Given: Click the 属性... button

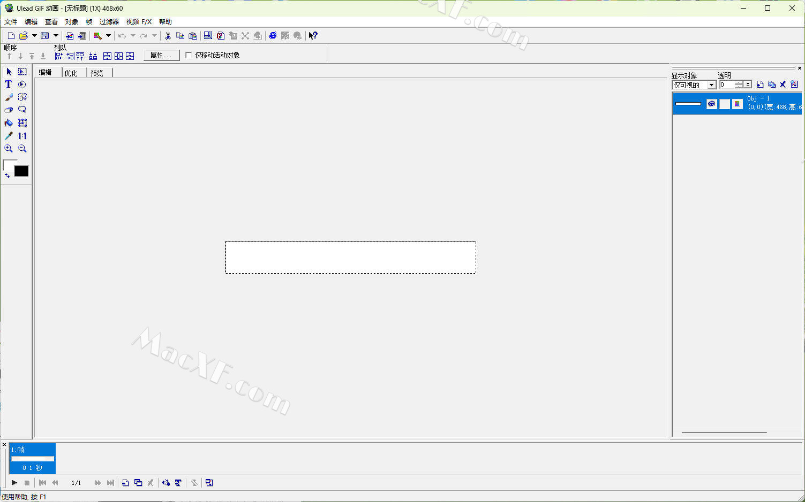Looking at the screenshot, I should point(161,55).
